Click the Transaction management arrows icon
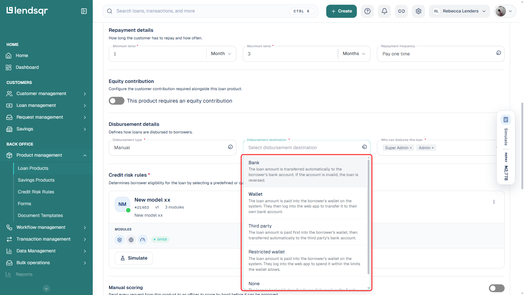The width and height of the screenshot is (524, 295). click(9, 239)
